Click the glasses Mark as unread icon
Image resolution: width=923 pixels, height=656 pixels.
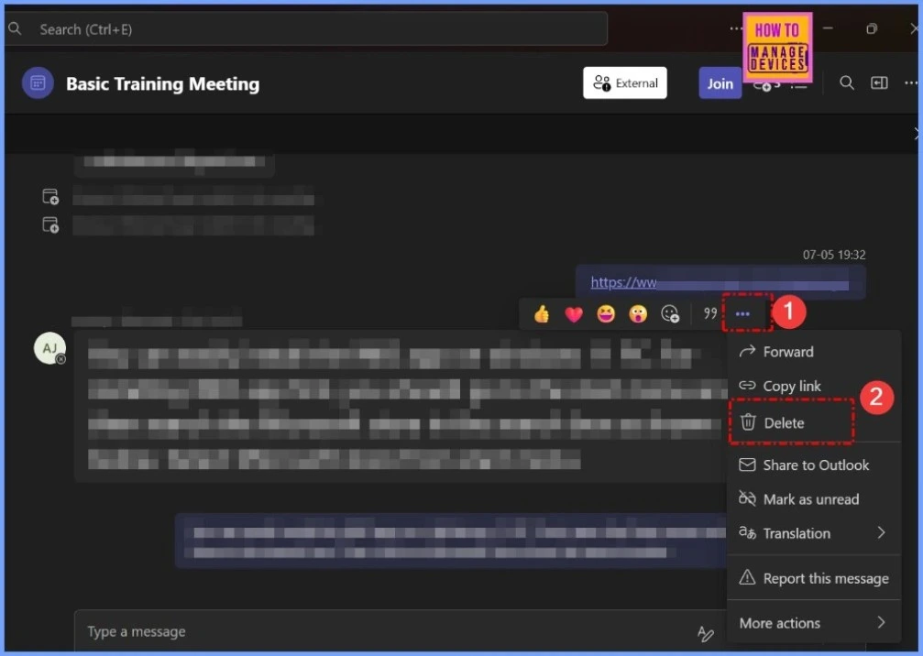point(747,498)
